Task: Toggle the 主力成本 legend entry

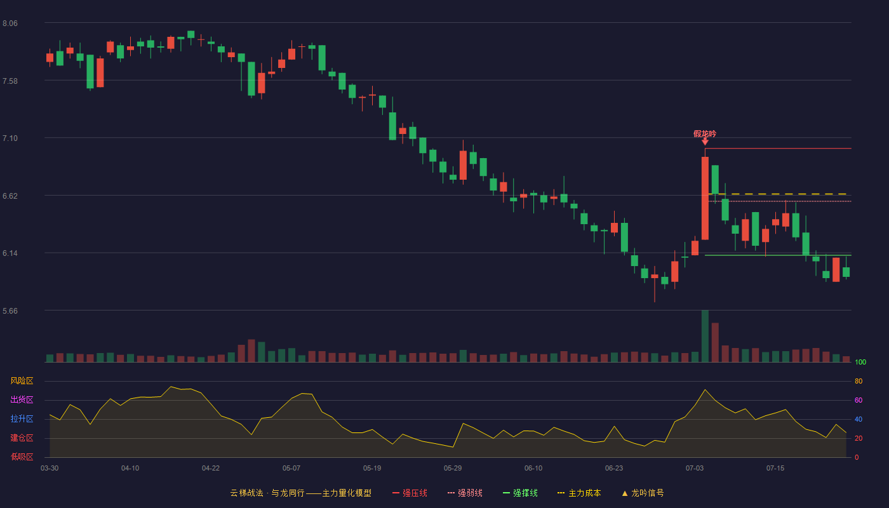Action: [x=579, y=493]
